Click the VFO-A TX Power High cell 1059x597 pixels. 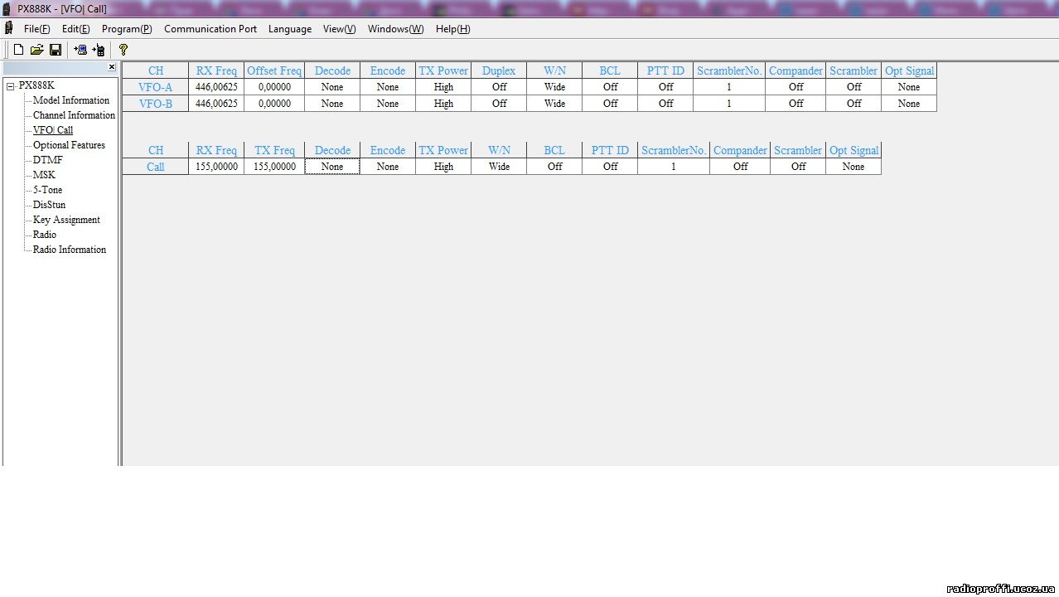click(x=443, y=87)
